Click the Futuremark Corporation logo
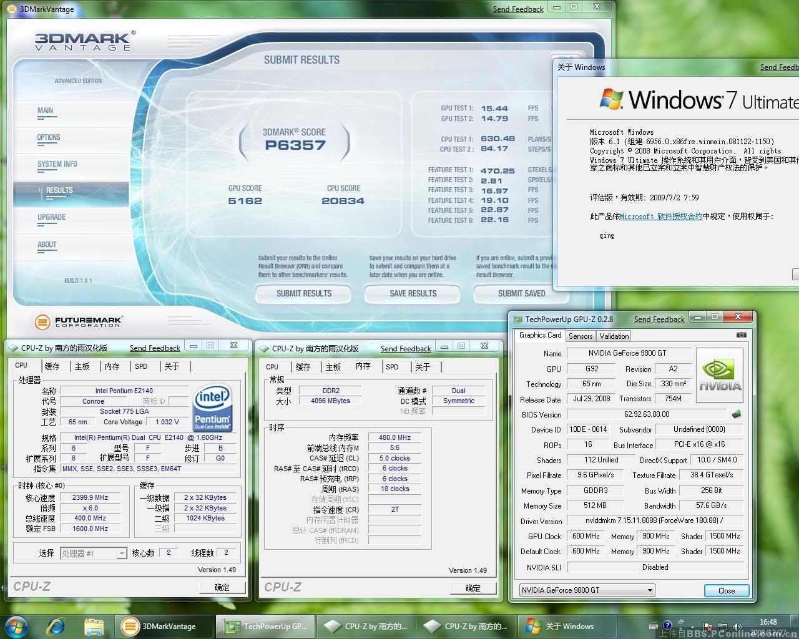The height and width of the screenshot is (639, 799). click(78, 322)
